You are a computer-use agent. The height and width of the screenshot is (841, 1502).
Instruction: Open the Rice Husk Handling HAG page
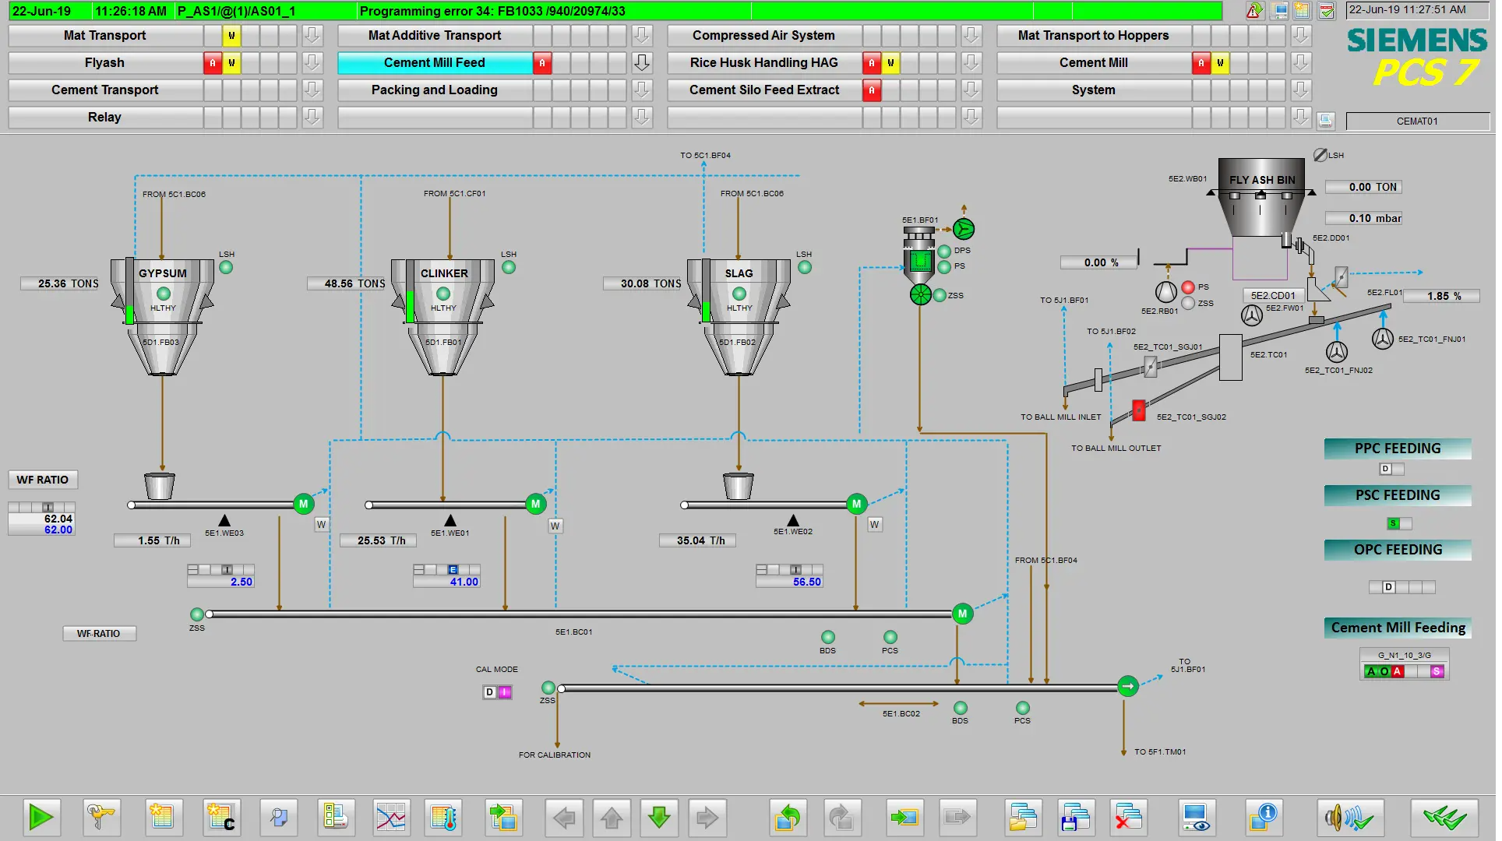click(x=763, y=63)
